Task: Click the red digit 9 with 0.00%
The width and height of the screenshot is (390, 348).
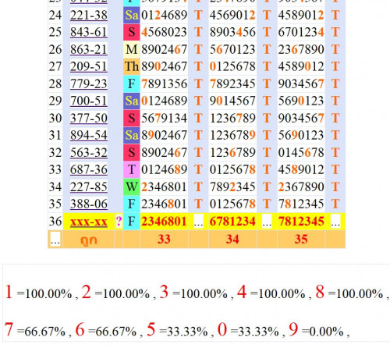Action: point(293,329)
